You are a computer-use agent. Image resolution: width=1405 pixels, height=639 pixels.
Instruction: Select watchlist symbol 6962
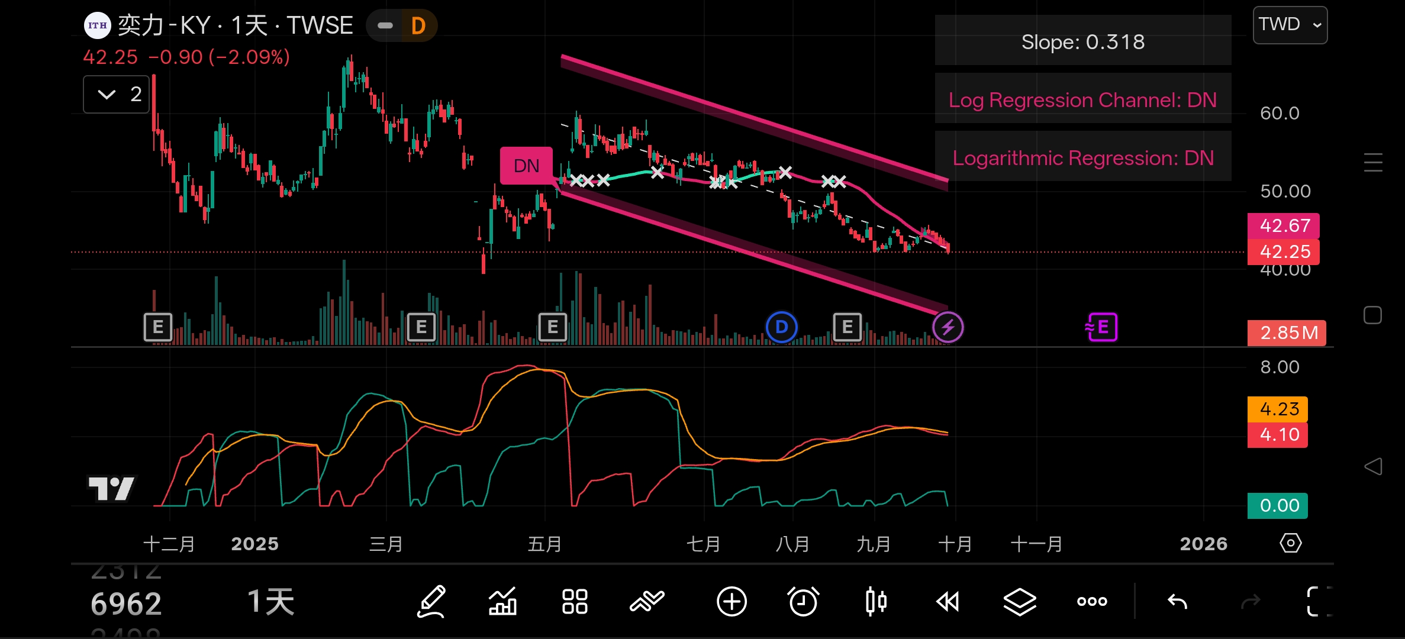point(126,604)
